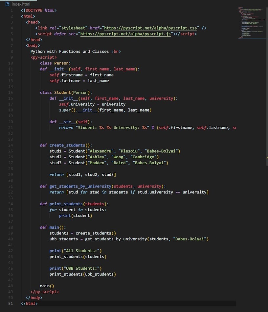Click line number 51 in gutter
This screenshot has height=312, width=268.
tap(11, 304)
